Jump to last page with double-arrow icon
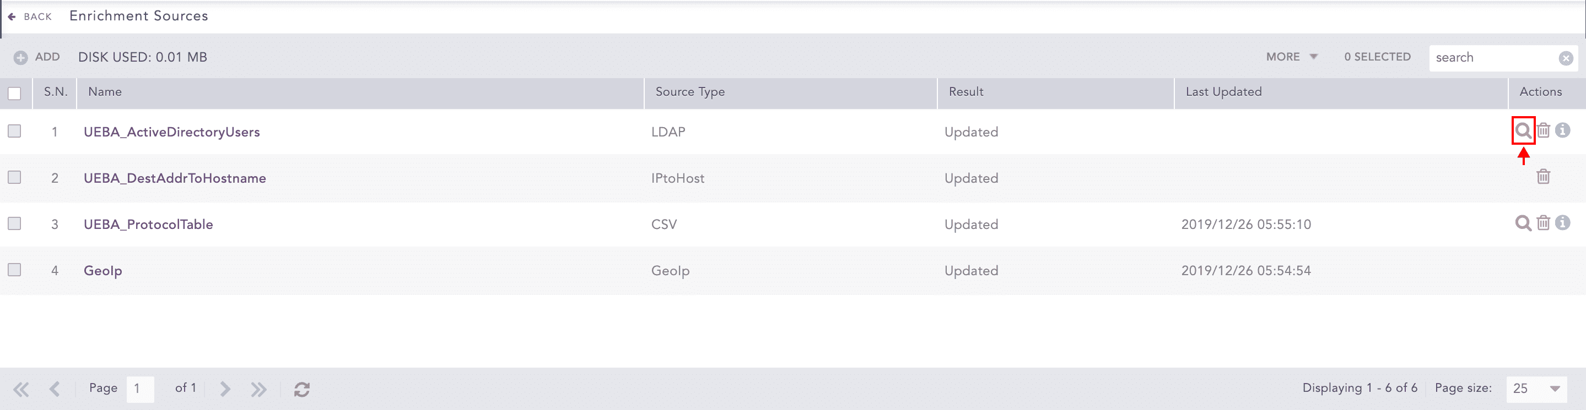This screenshot has width=1586, height=410. click(x=258, y=389)
